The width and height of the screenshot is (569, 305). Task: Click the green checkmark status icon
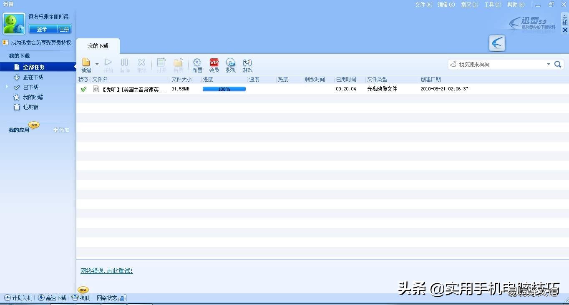[x=83, y=89]
